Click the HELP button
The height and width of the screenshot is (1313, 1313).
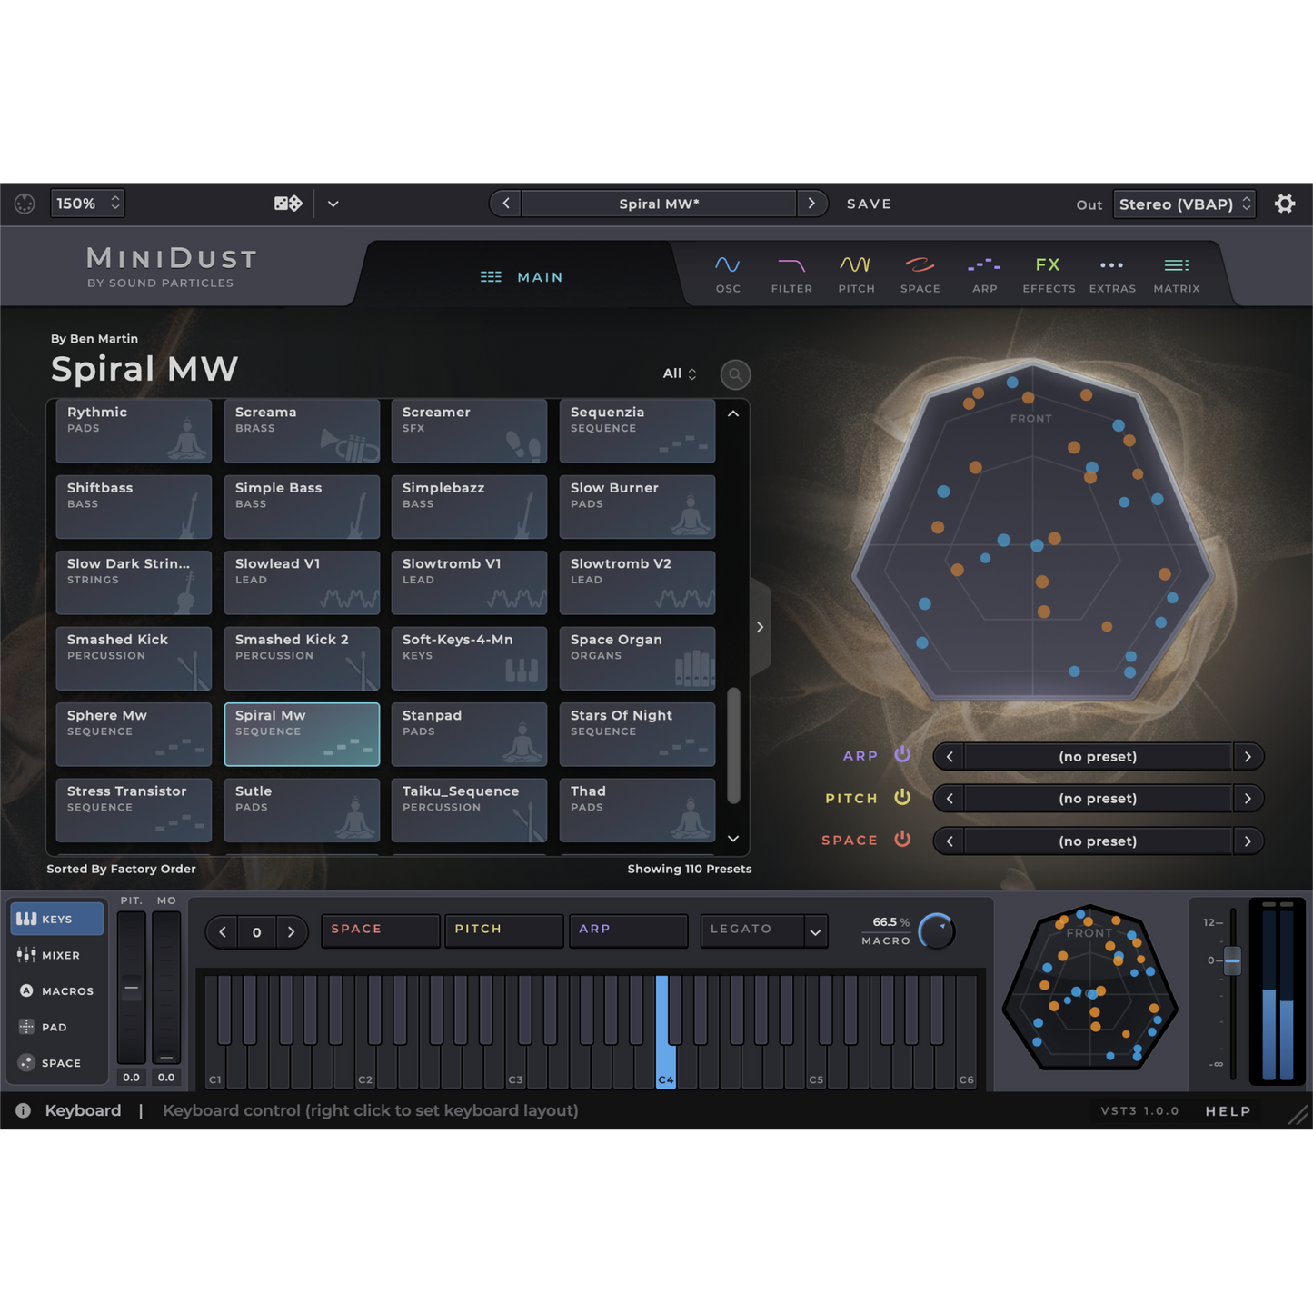[x=1228, y=1111]
